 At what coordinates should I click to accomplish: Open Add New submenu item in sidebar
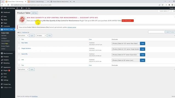click(x=4, y=36)
